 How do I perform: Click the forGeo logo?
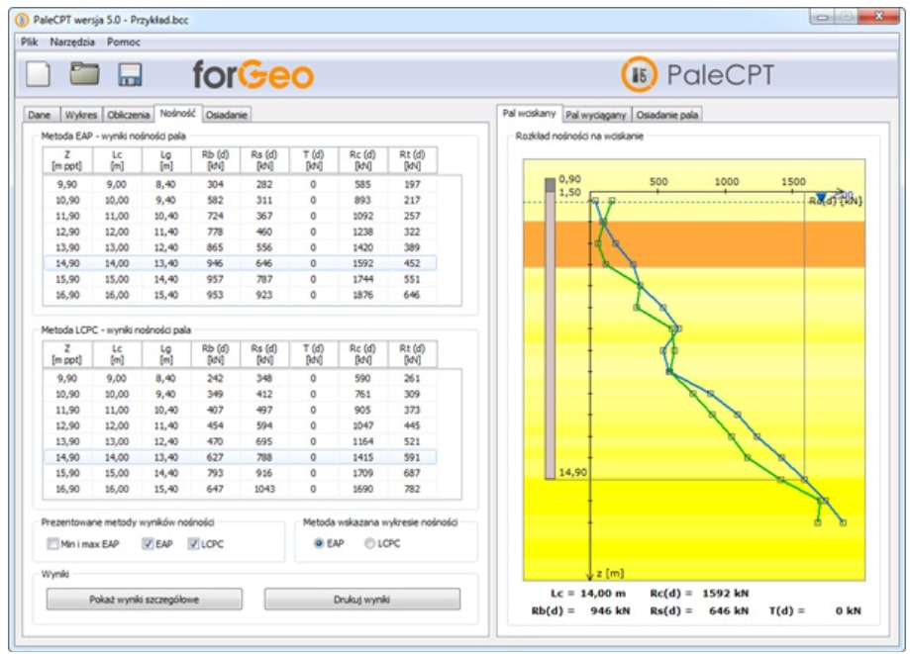click(253, 75)
